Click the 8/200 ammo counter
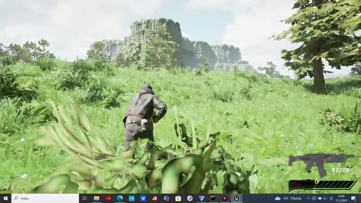The width and height of the screenshot is (361, 203). pyautogui.click(x=340, y=170)
